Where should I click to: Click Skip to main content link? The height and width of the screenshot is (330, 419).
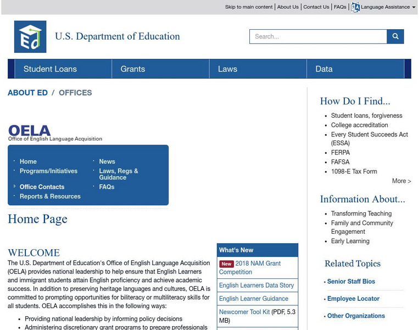249,7
